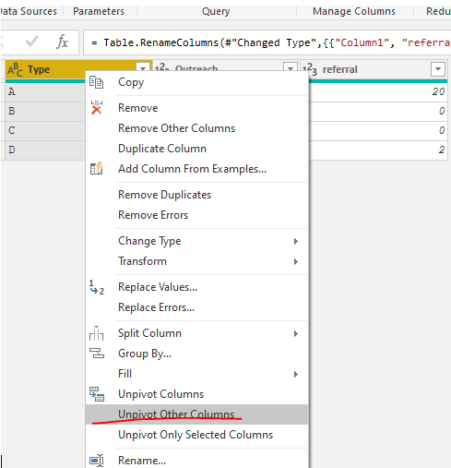Expand the Split Column submenu
Viewport: 451px width, 468px height.
(296, 333)
